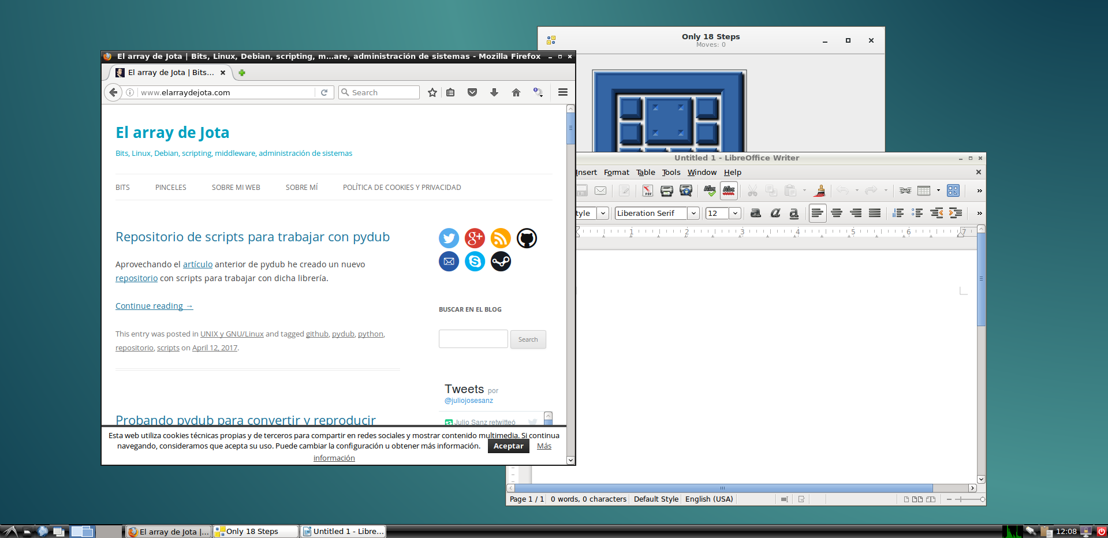Open the blog's RSS feed icon
The width and height of the screenshot is (1108, 538).
click(x=501, y=238)
